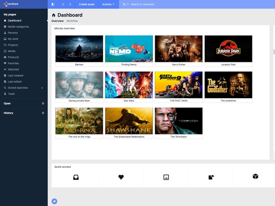This screenshot has width=275, height=206.
Task: Open The Godfather thumbnail
Action: point(228,85)
